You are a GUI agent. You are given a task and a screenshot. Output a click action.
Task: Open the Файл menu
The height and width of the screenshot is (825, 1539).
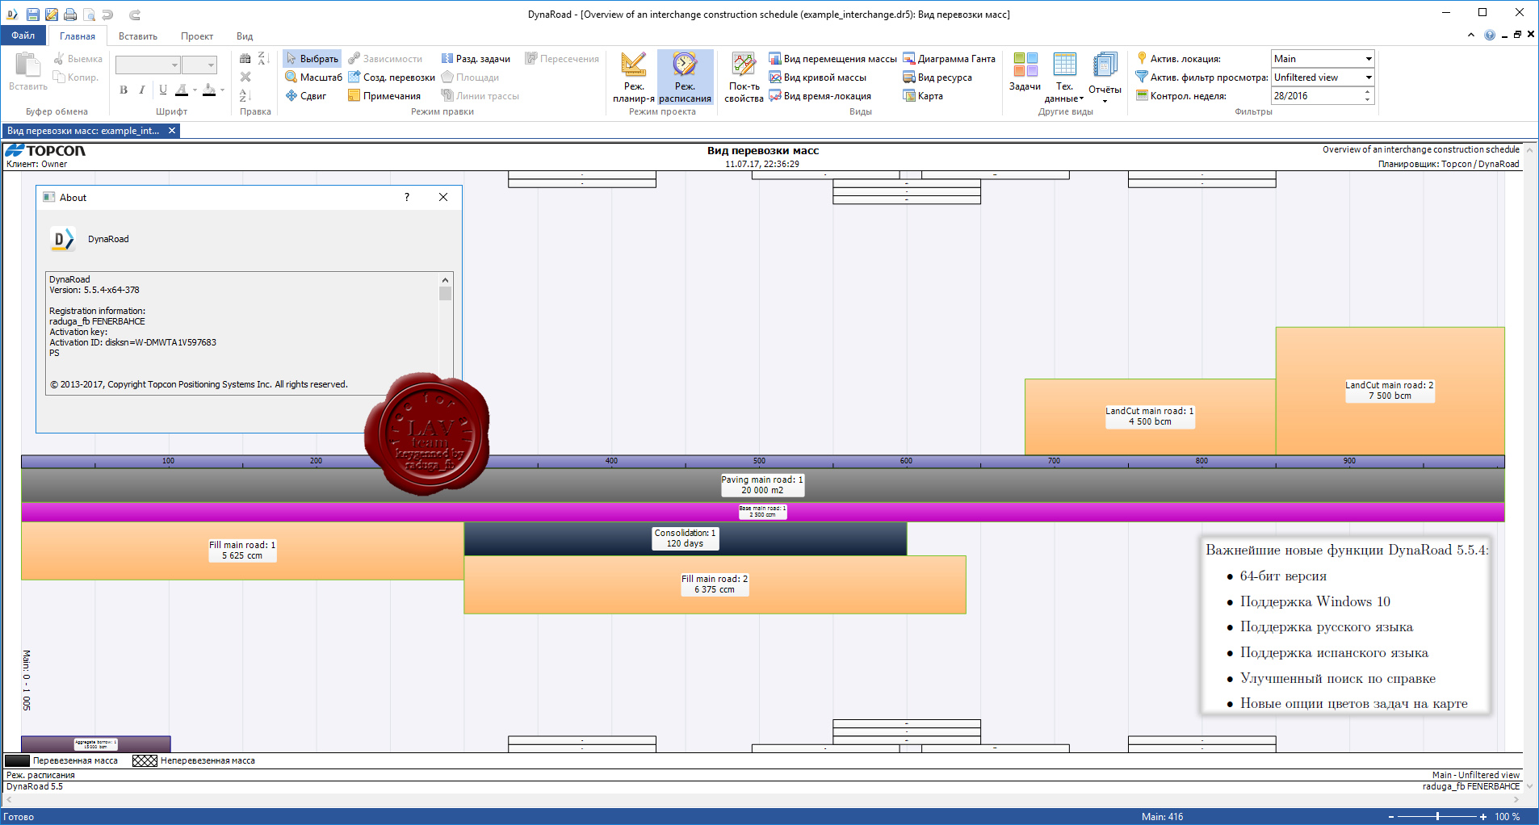[x=23, y=36]
